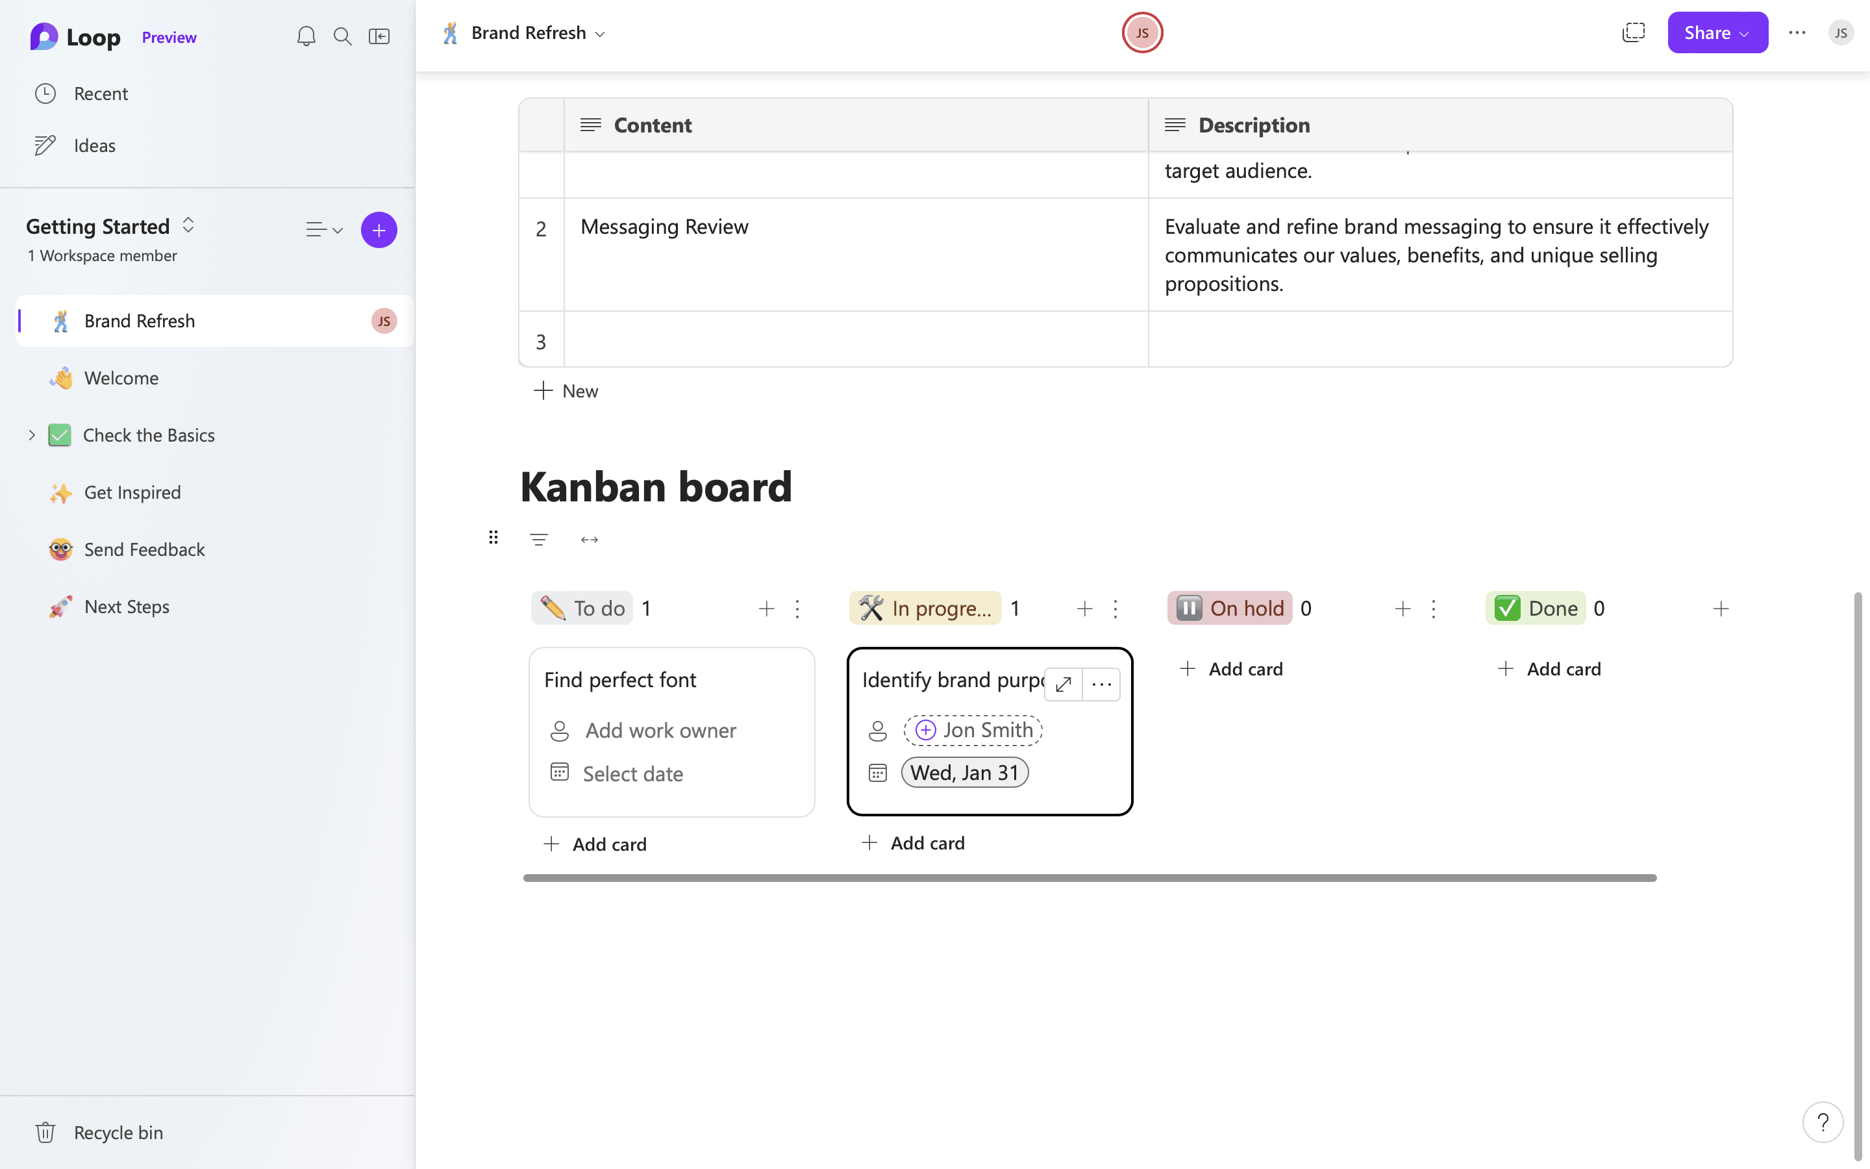Toggle the board width arrows icon
Viewport: 1870px width, 1169px height.
tap(589, 539)
